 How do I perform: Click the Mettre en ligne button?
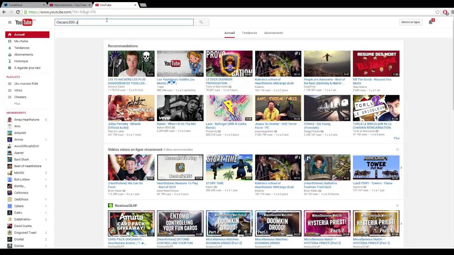411,22
